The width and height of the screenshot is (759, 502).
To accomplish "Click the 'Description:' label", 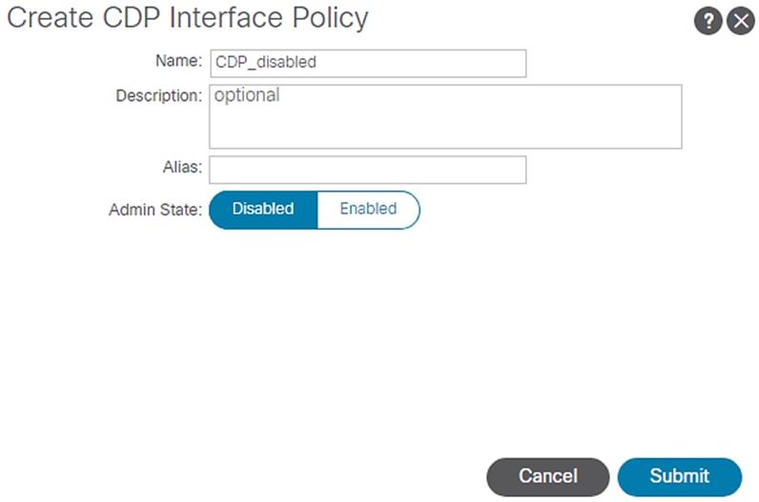I will tap(159, 96).
